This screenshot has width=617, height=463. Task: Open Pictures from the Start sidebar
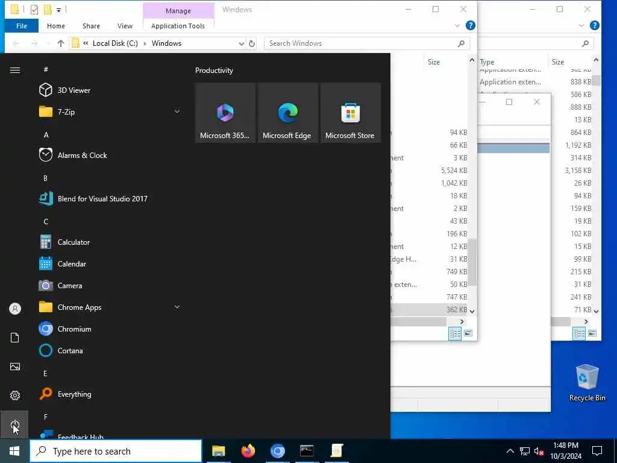click(15, 367)
